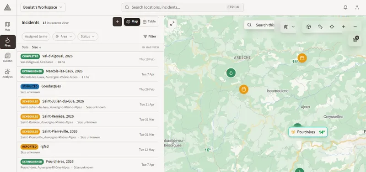Click the global search field
The height and width of the screenshot is (172, 366).
[183, 7]
